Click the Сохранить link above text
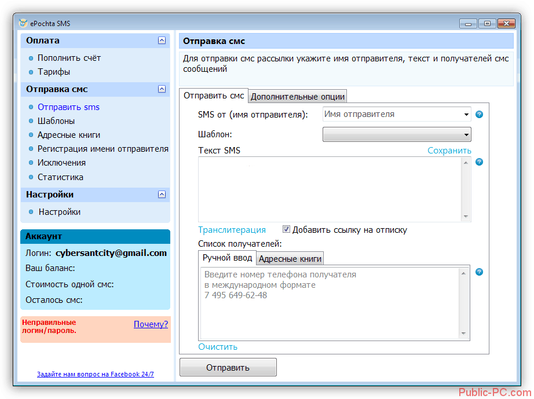This screenshot has width=534, height=399. click(449, 151)
